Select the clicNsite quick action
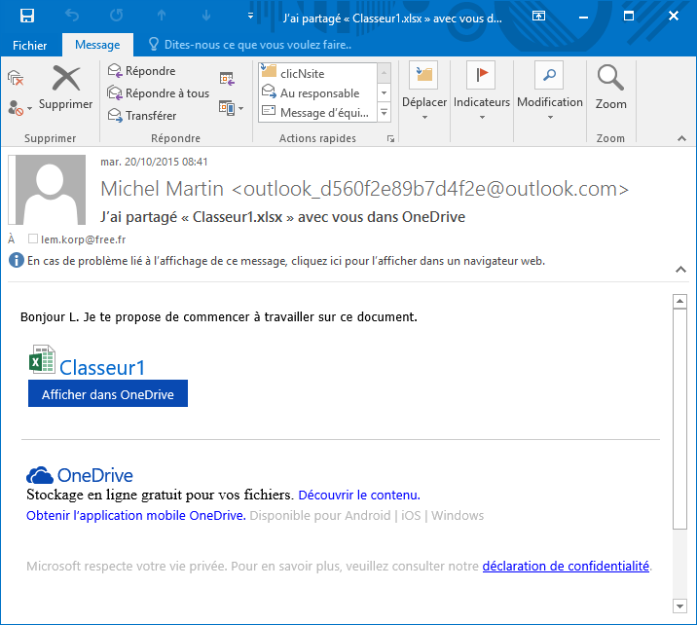697x625 pixels. point(302,74)
